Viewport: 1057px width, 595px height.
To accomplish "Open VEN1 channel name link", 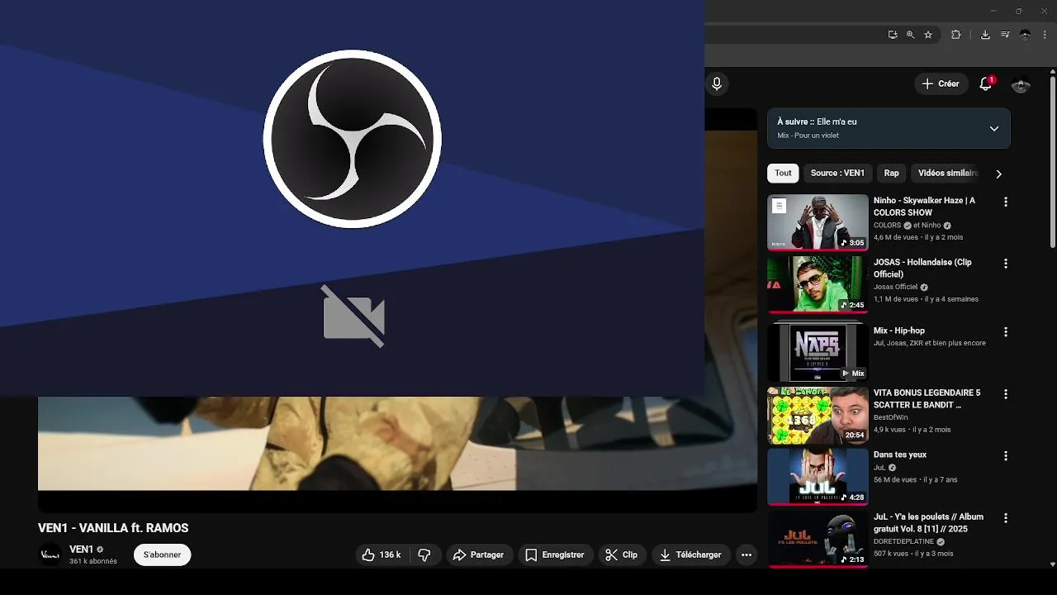I will tap(81, 550).
